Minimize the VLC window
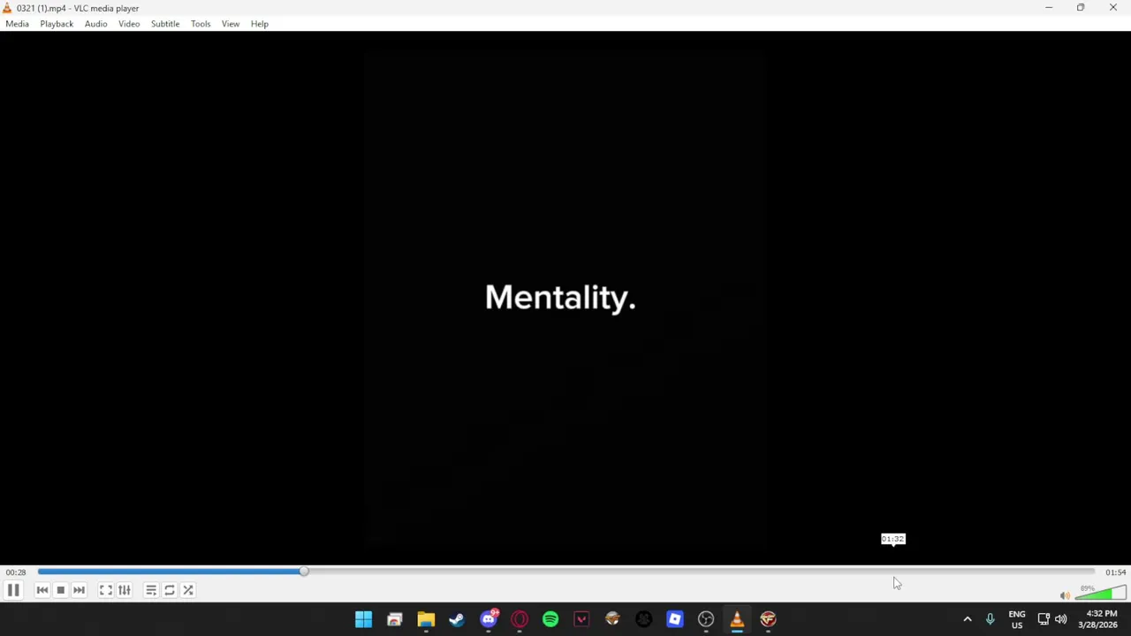Image resolution: width=1131 pixels, height=636 pixels. click(1049, 8)
